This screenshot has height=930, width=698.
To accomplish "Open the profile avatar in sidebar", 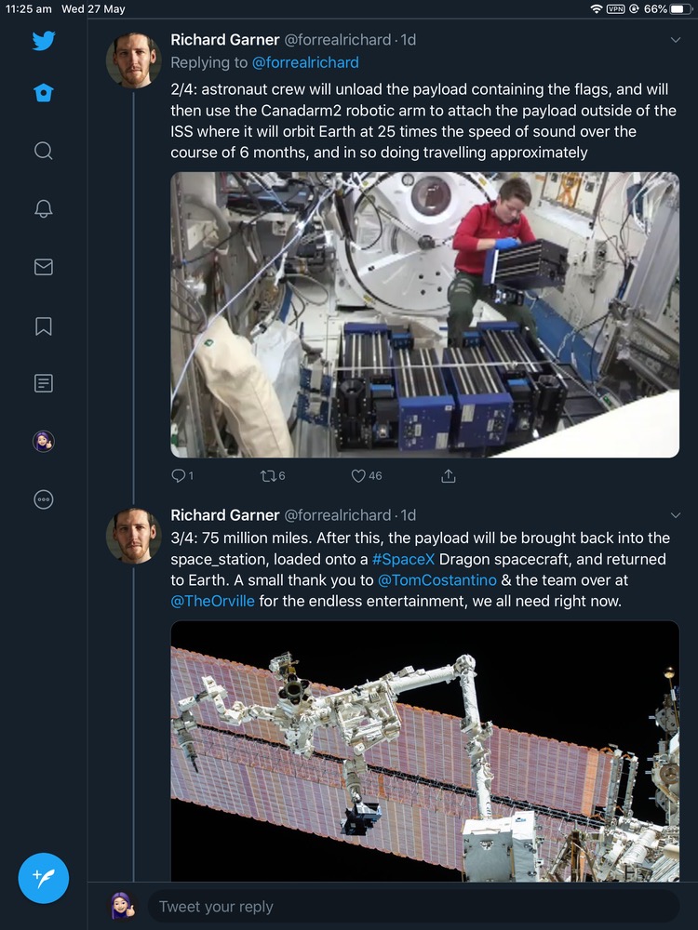I will [x=43, y=441].
